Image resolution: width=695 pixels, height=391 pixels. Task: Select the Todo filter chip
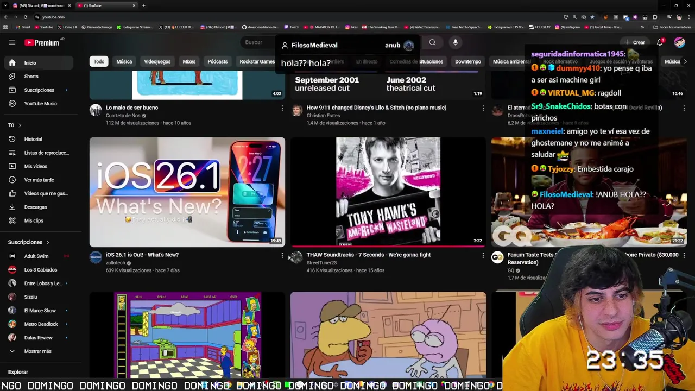(99, 61)
